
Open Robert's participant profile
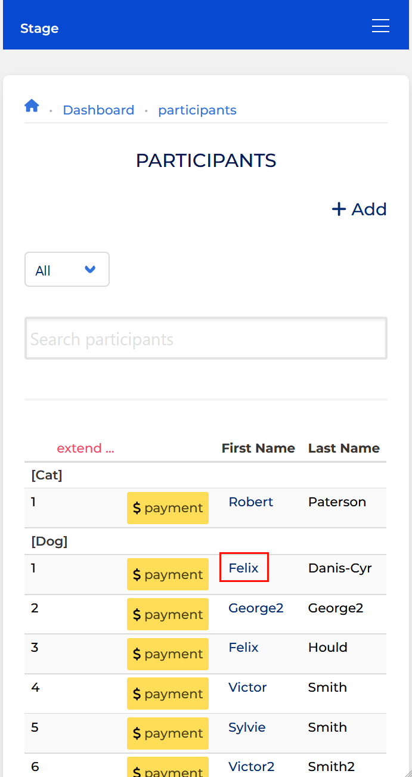tap(251, 502)
